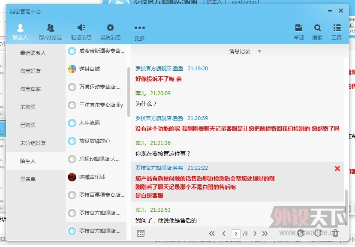This screenshot has height=247, width=355.
Task: Open contact 木牛流码
Action: (96, 123)
